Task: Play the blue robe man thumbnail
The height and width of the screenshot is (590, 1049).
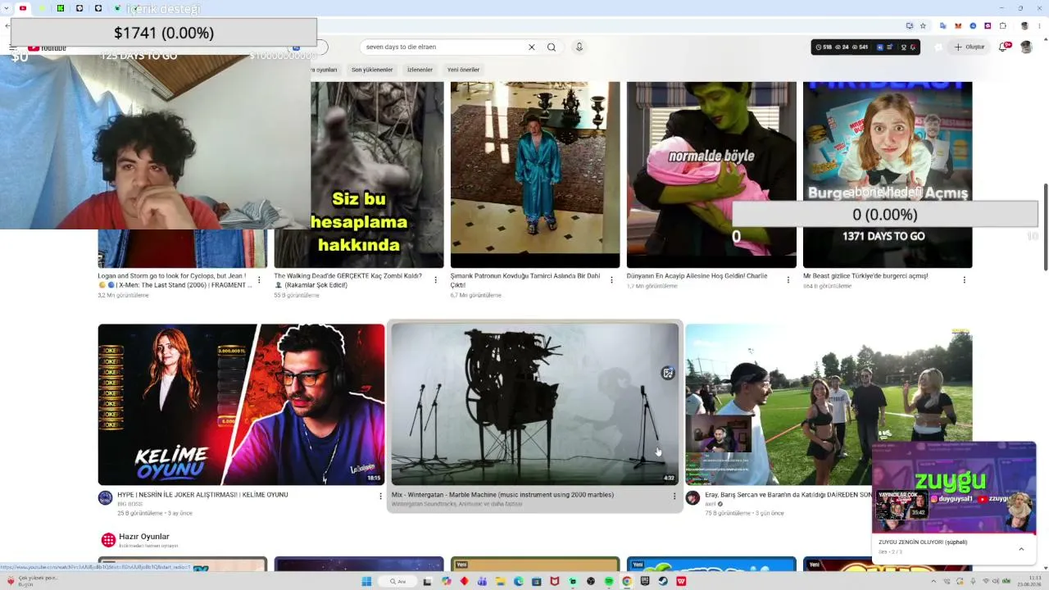Action: [x=535, y=175]
